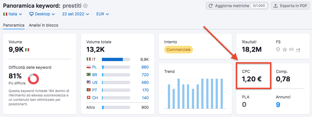Click the Italian flag beside Volume 9,9K
The width and height of the screenshot is (312, 117).
(27, 50)
